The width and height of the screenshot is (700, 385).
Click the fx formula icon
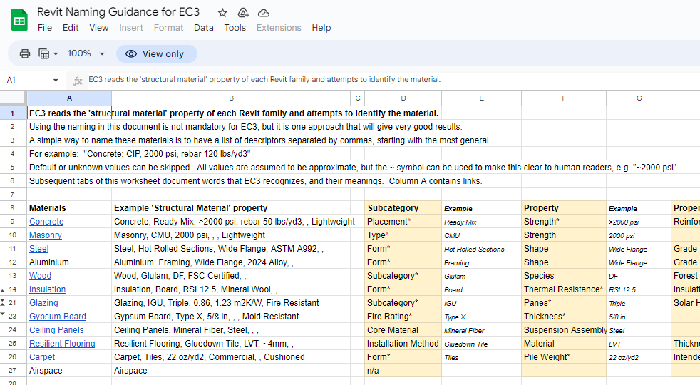click(x=78, y=80)
